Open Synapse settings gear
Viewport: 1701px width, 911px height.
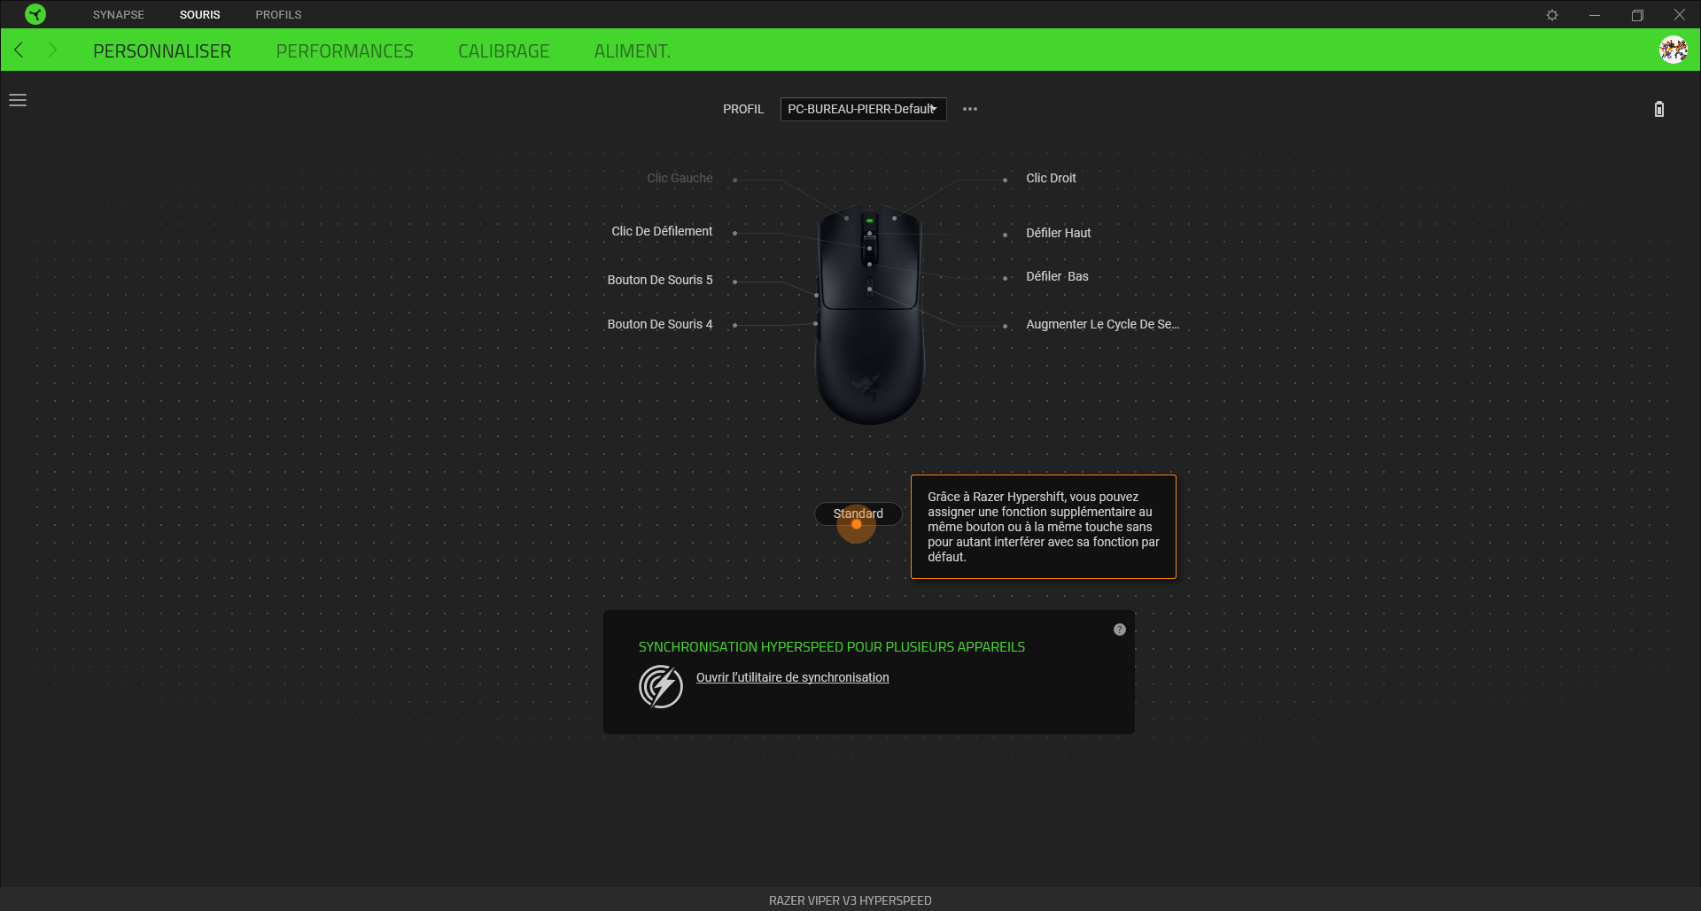pyautogui.click(x=1552, y=15)
